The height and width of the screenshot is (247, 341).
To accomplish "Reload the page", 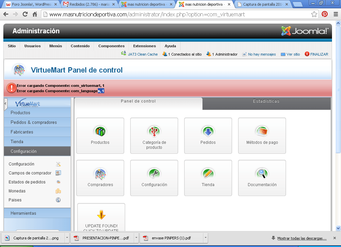I will pos(25,14).
